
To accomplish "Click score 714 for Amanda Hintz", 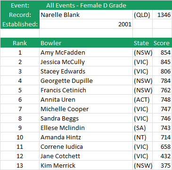I will 162,137.
